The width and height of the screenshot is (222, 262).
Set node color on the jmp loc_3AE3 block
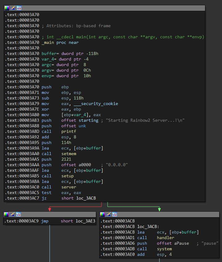pyautogui.click(x=6, y=214)
